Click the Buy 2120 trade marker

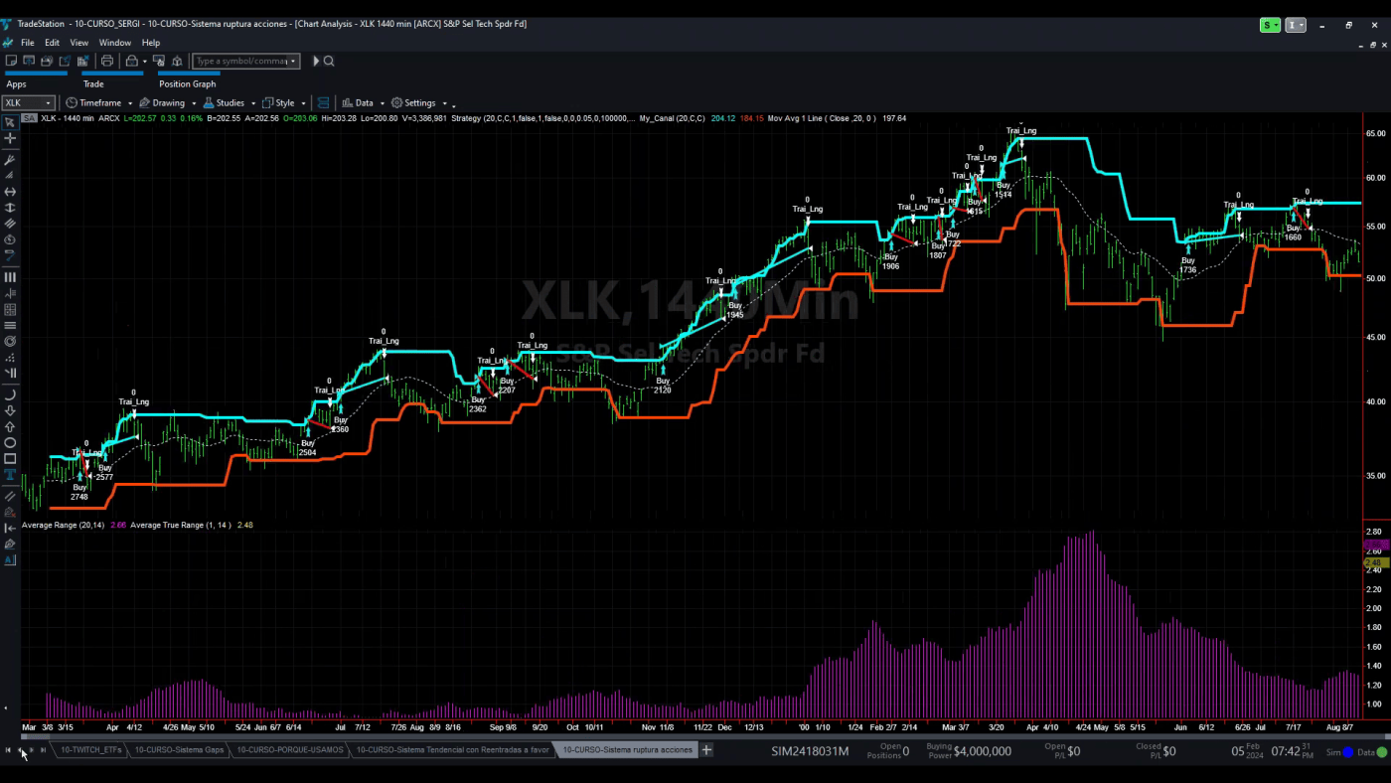tap(663, 386)
